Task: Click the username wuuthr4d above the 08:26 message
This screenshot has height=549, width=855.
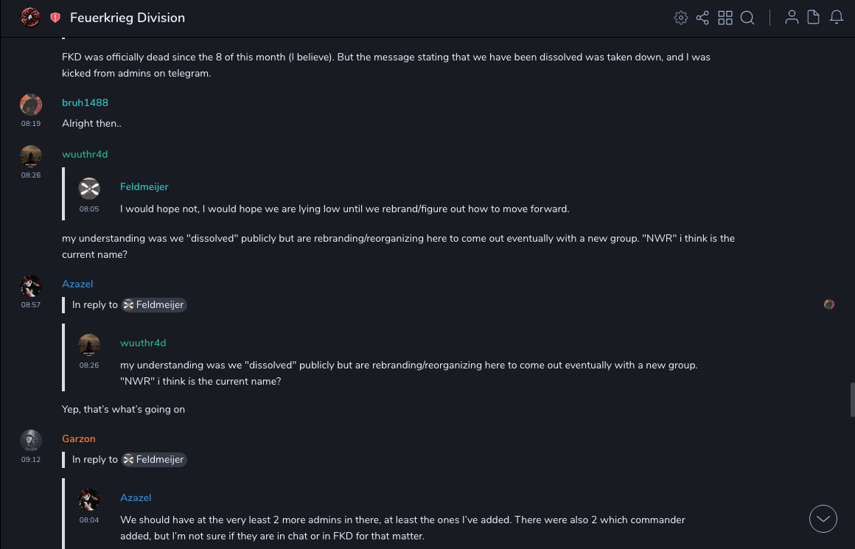Action: [85, 154]
